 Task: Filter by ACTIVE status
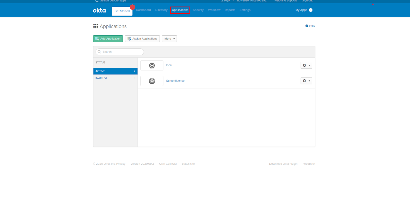pyautogui.click(x=115, y=71)
